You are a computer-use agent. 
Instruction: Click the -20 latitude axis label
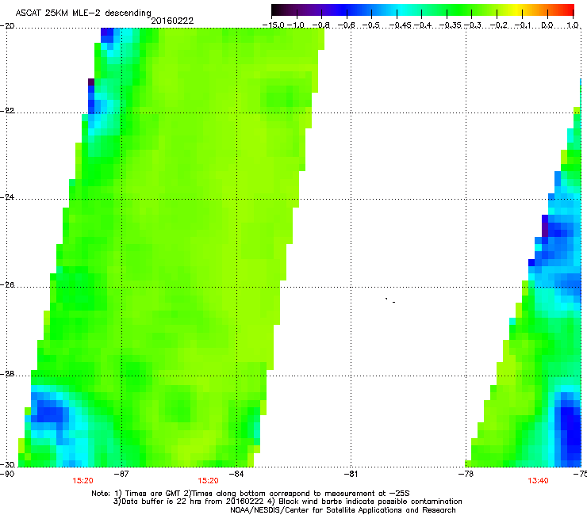pyautogui.click(x=7, y=26)
